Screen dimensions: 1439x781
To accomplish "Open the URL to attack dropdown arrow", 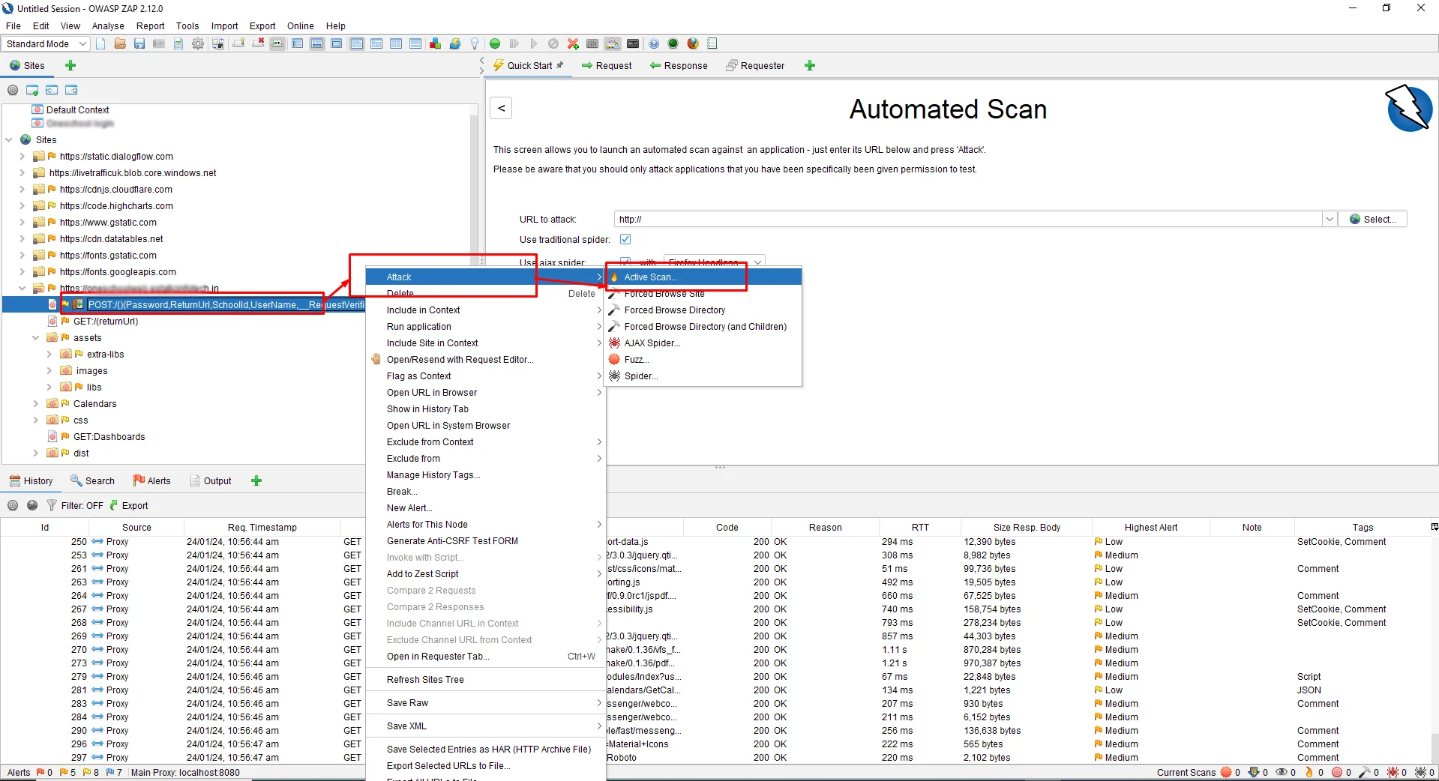I will (1329, 219).
